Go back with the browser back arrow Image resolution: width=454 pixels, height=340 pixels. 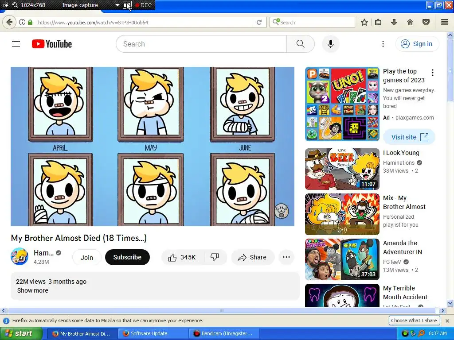[x=10, y=22]
